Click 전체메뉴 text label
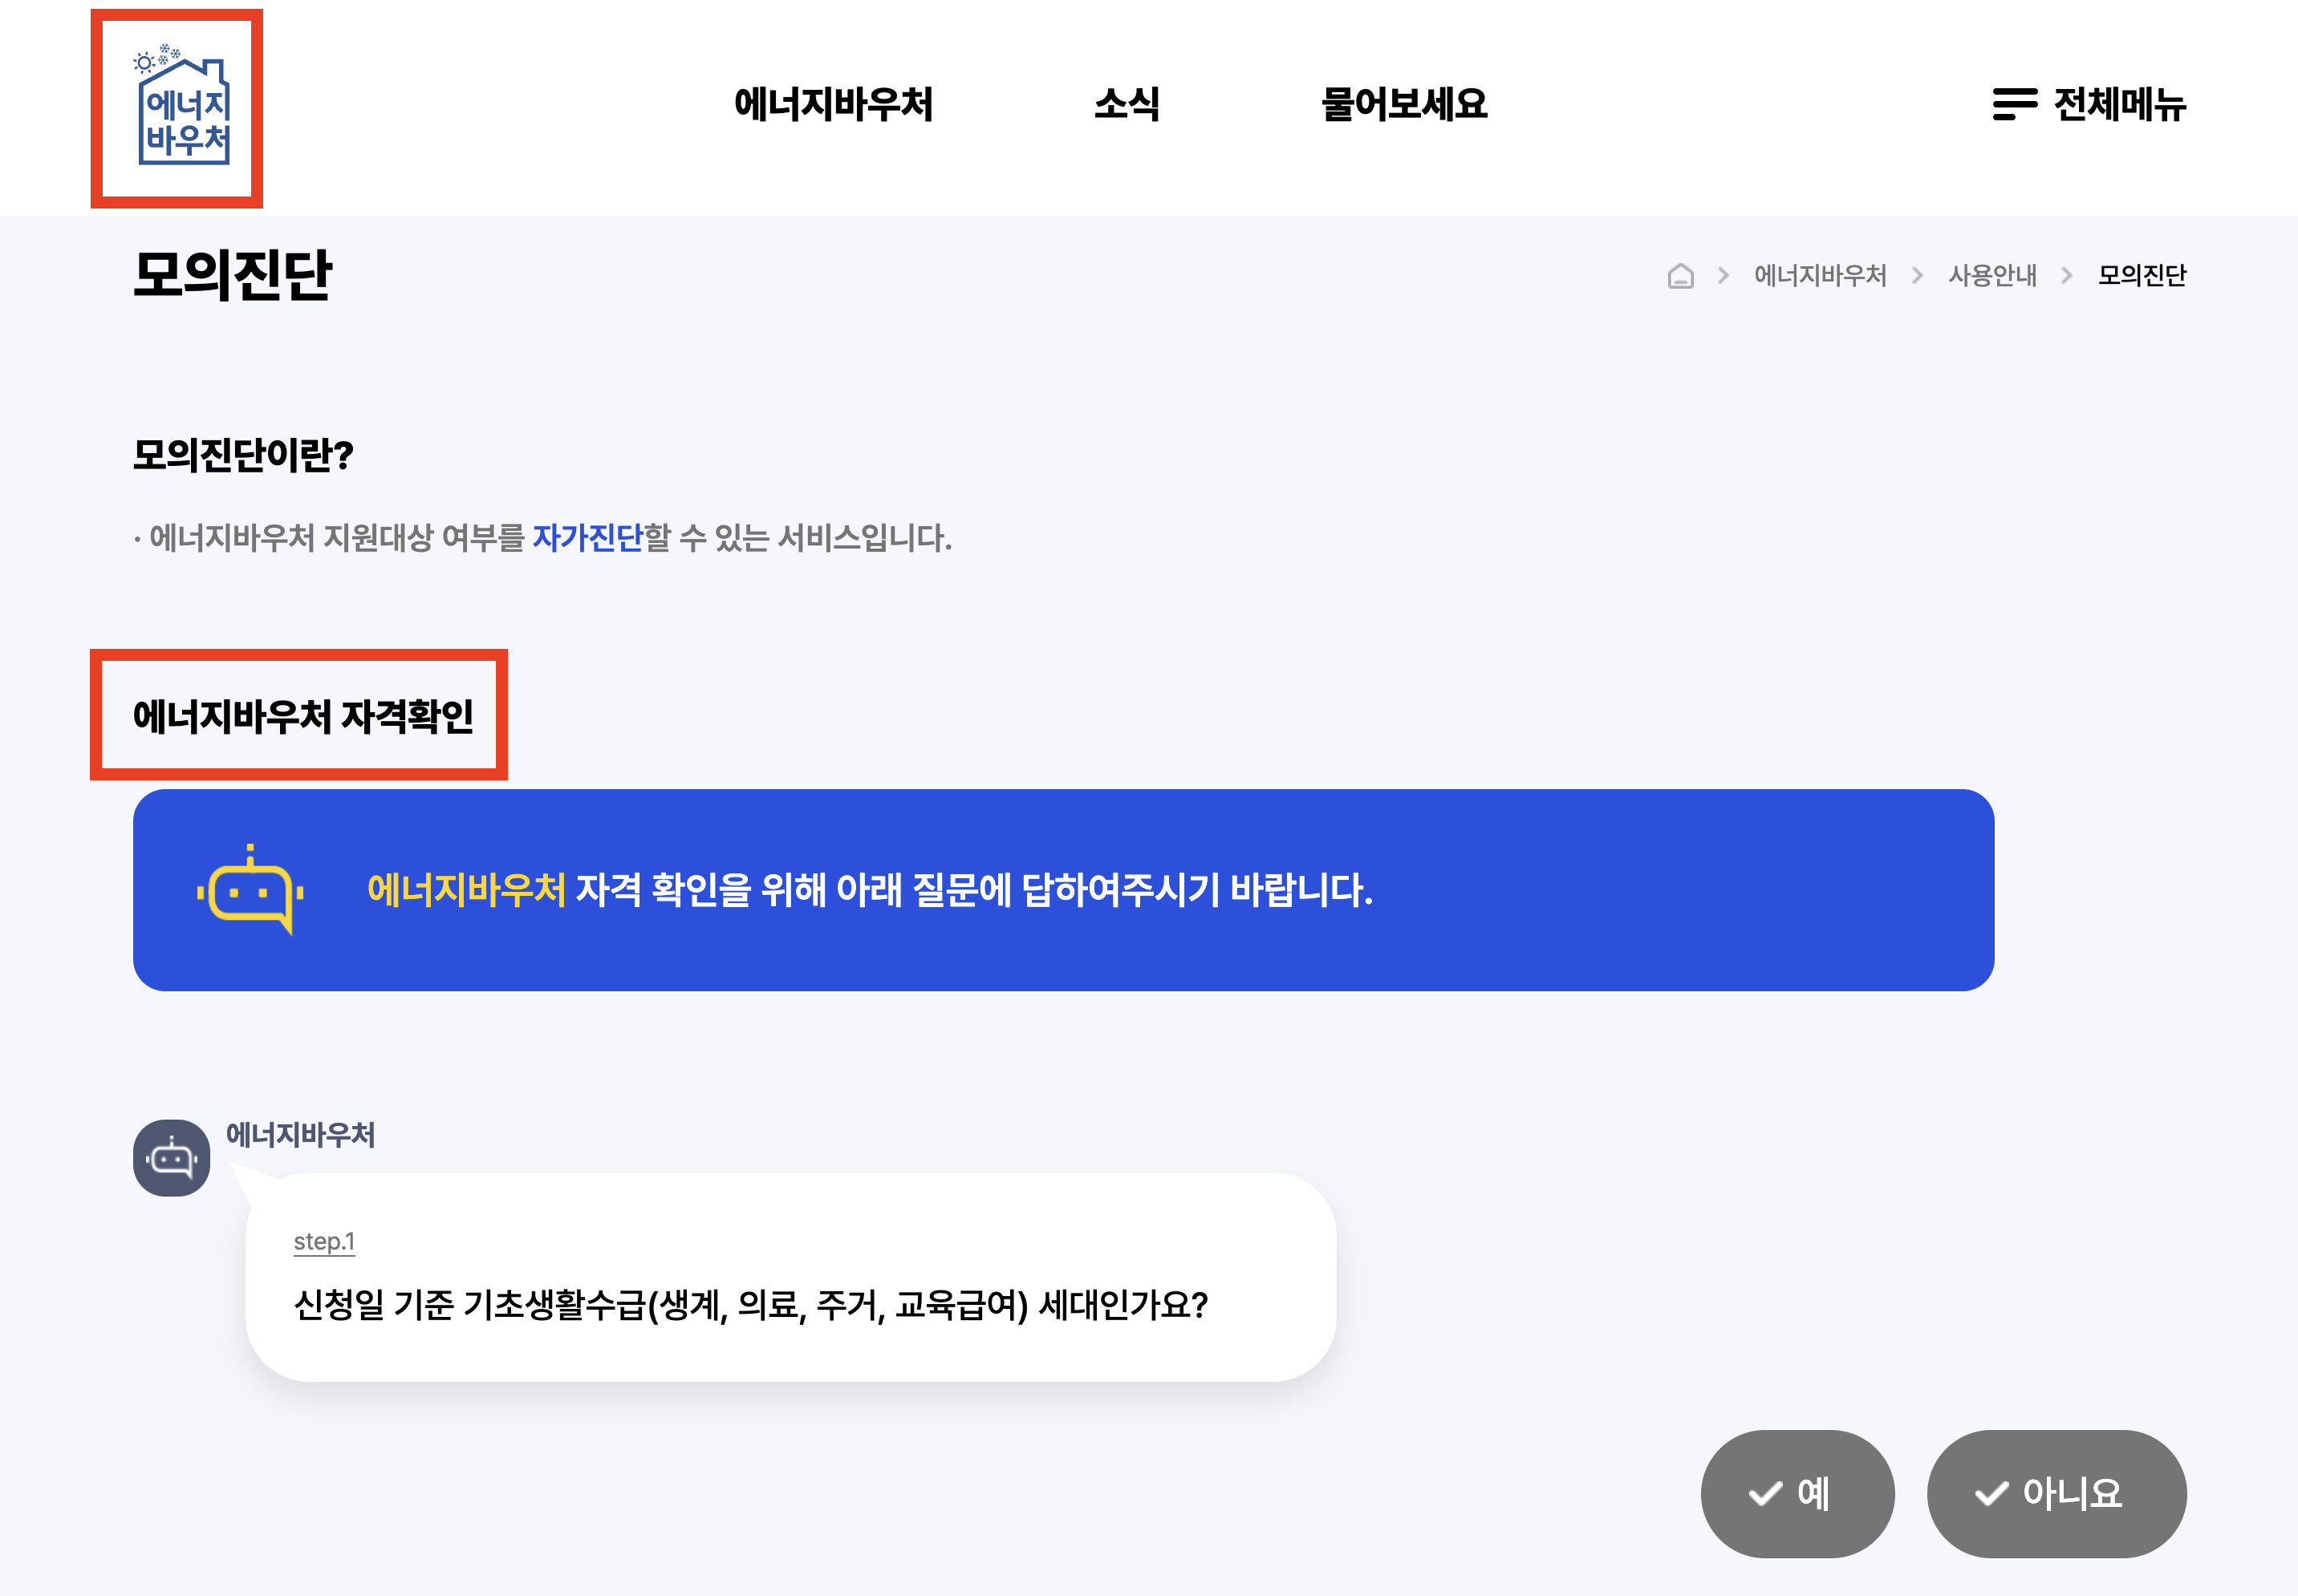The height and width of the screenshot is (1596, 2298). coord(2119,104)
